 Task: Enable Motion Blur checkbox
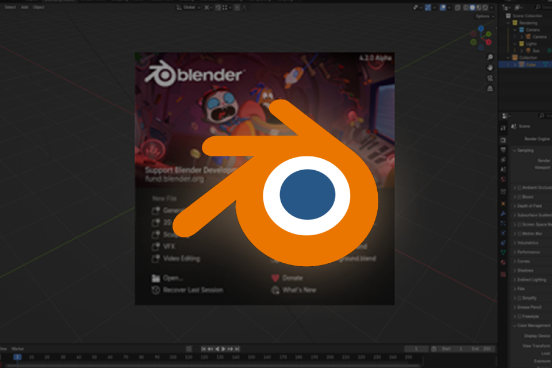tap(520, 233)
